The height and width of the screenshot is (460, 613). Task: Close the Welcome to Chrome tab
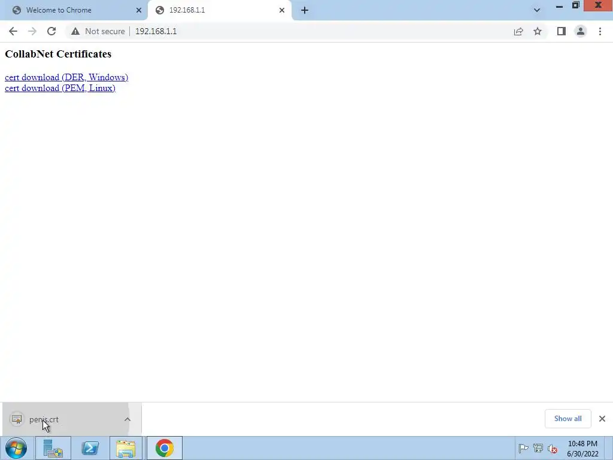[139, 10]
